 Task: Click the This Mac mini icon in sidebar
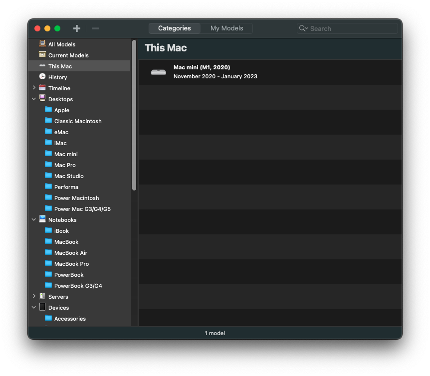point(42,66)
